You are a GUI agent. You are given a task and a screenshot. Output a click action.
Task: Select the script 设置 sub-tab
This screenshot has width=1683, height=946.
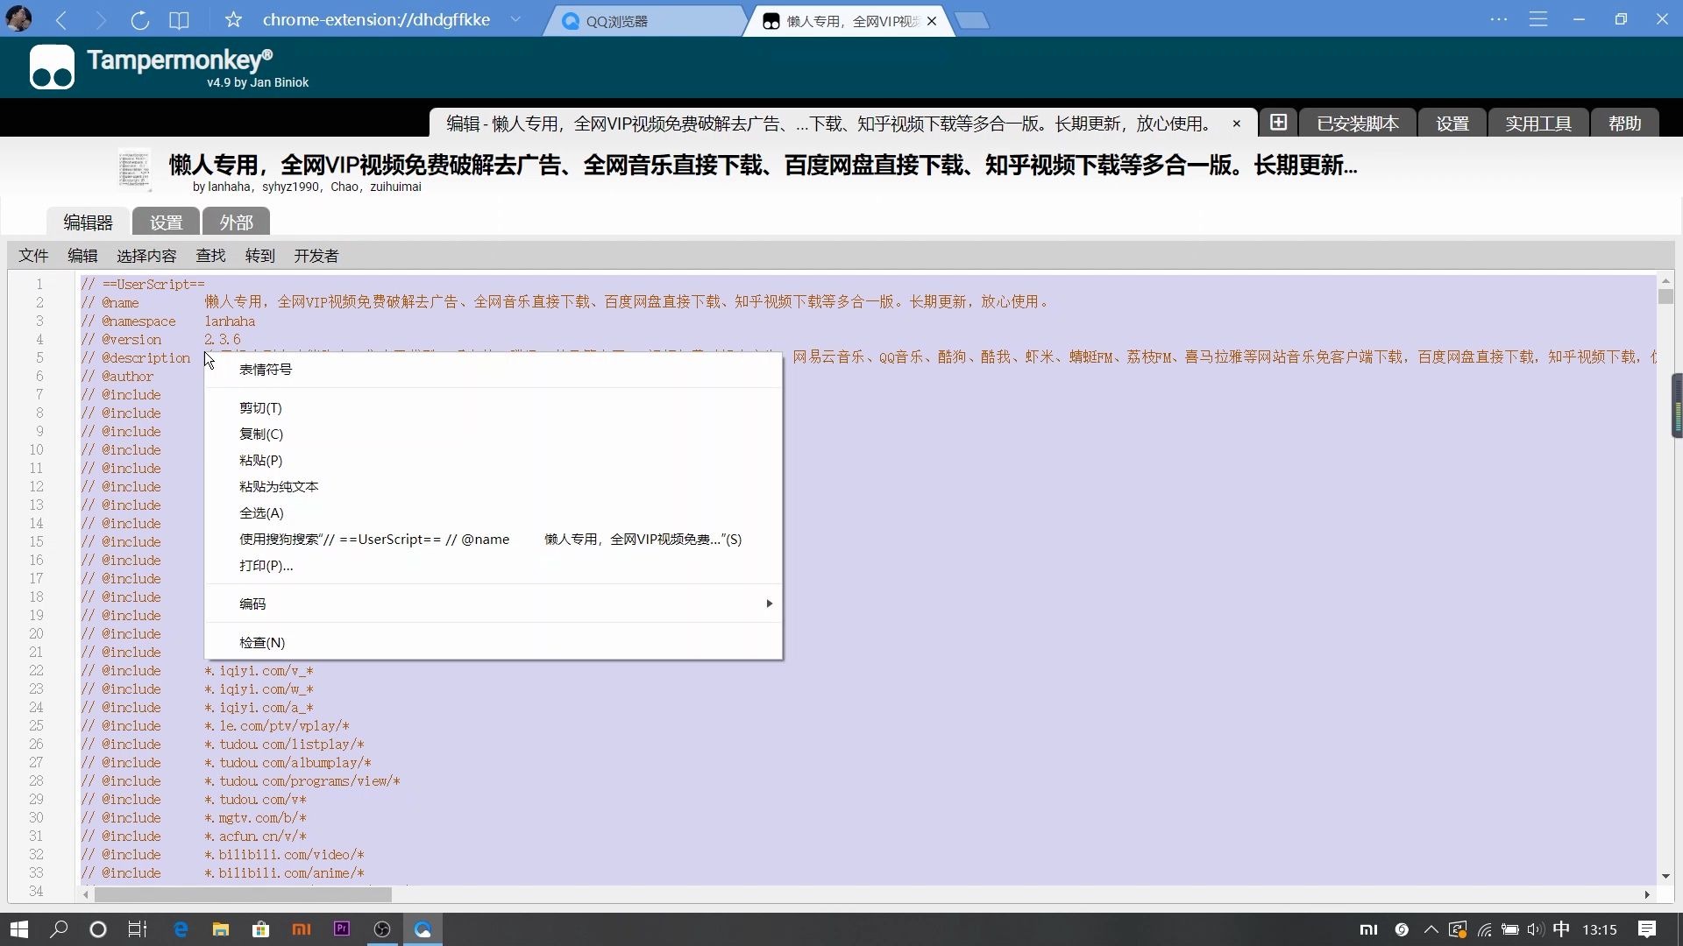click(x=166, y=222)
